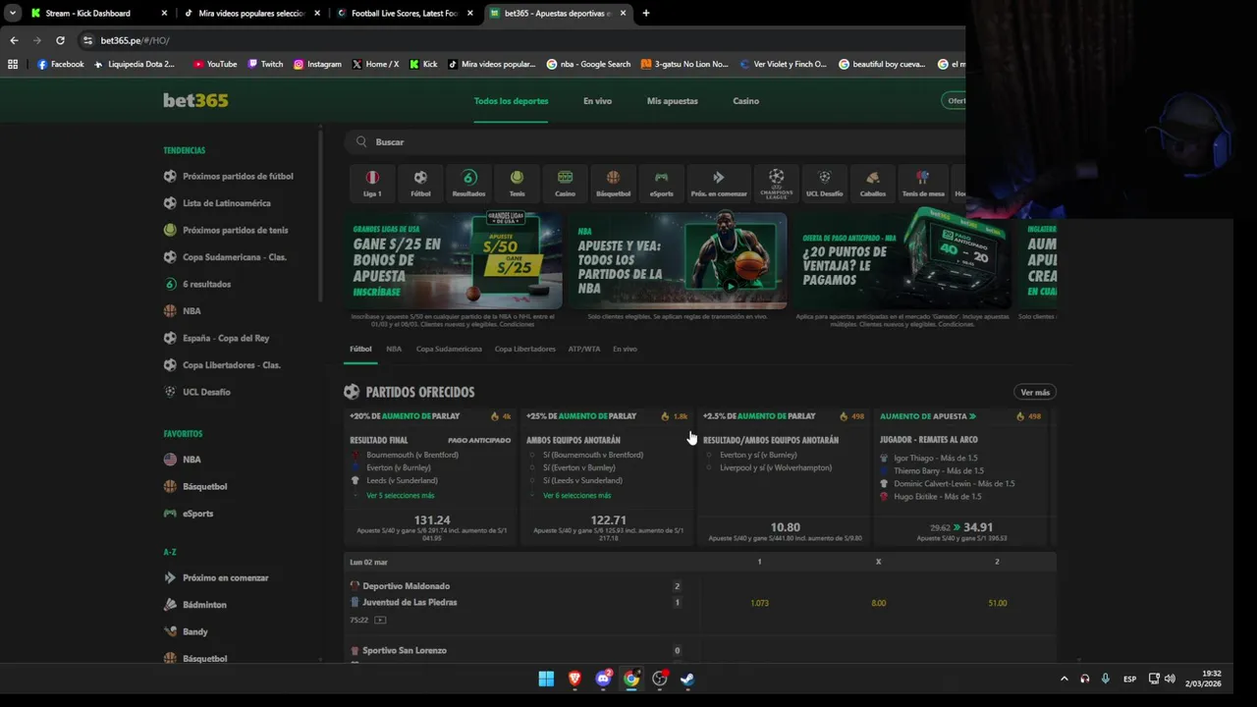Open Próximos partidos de fútbol in sidebar

238,176
